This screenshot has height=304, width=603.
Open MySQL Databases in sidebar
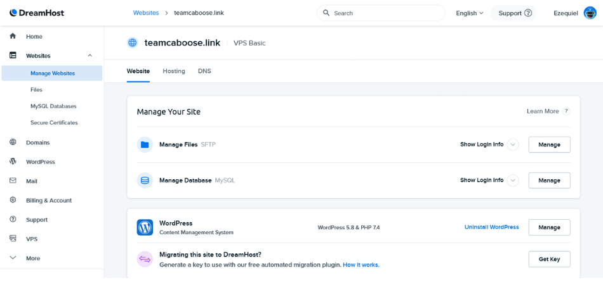[53, 106]
